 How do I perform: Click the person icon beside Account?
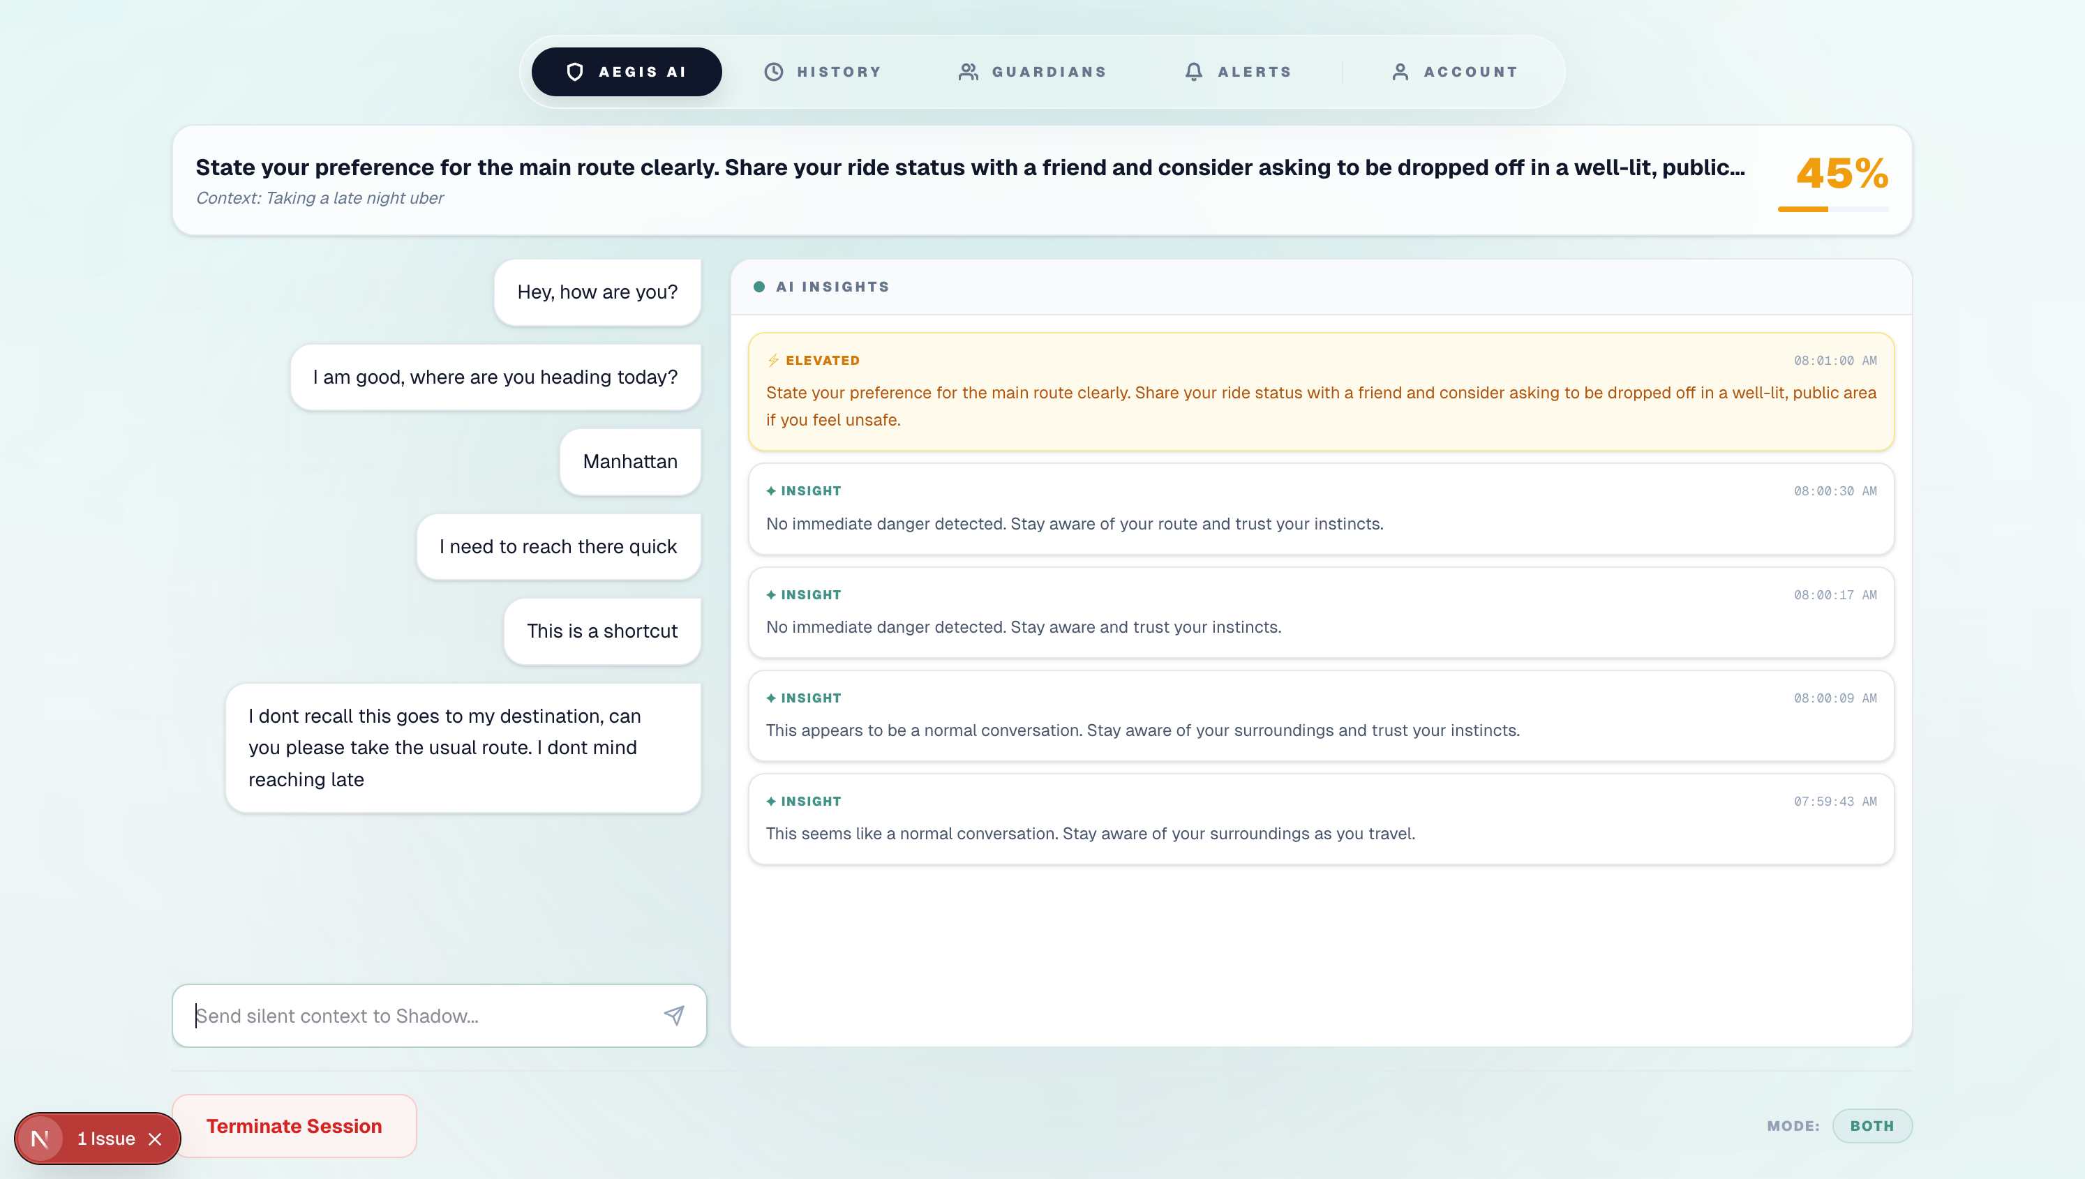point(1399,72)
